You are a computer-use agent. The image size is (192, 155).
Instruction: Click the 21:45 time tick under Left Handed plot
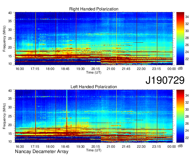[x=126, y=147]
